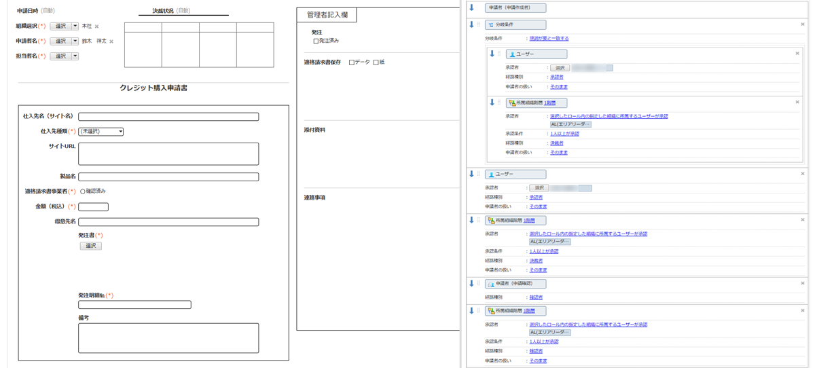The image size is (815, 368).
Task: Delete the nested 所属組織階層 step with 決裁者
Action: pos(797,102)
